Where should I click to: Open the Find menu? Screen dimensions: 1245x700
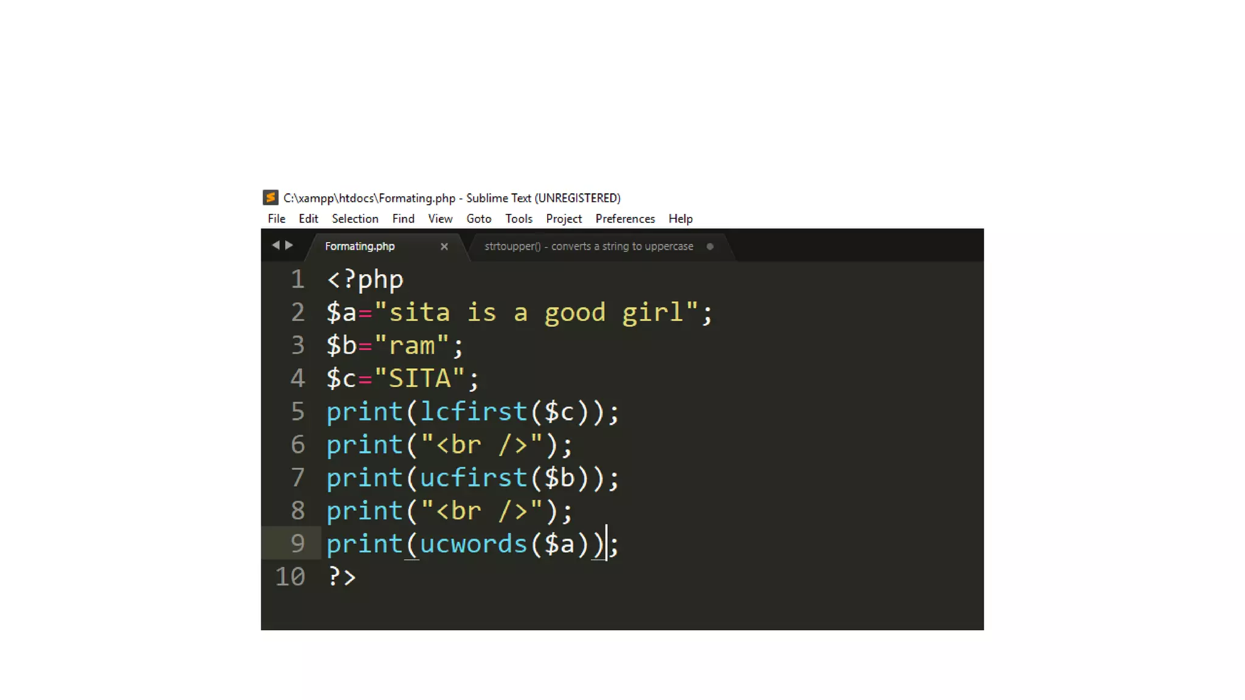point(403,219)
